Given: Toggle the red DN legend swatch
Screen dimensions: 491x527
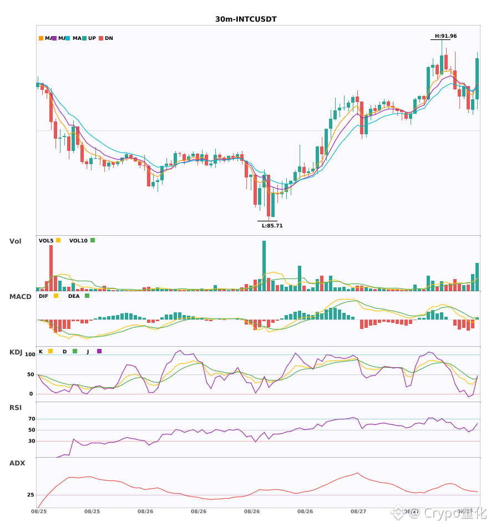Looking at the screenshot, I should (x=101, y=38).
